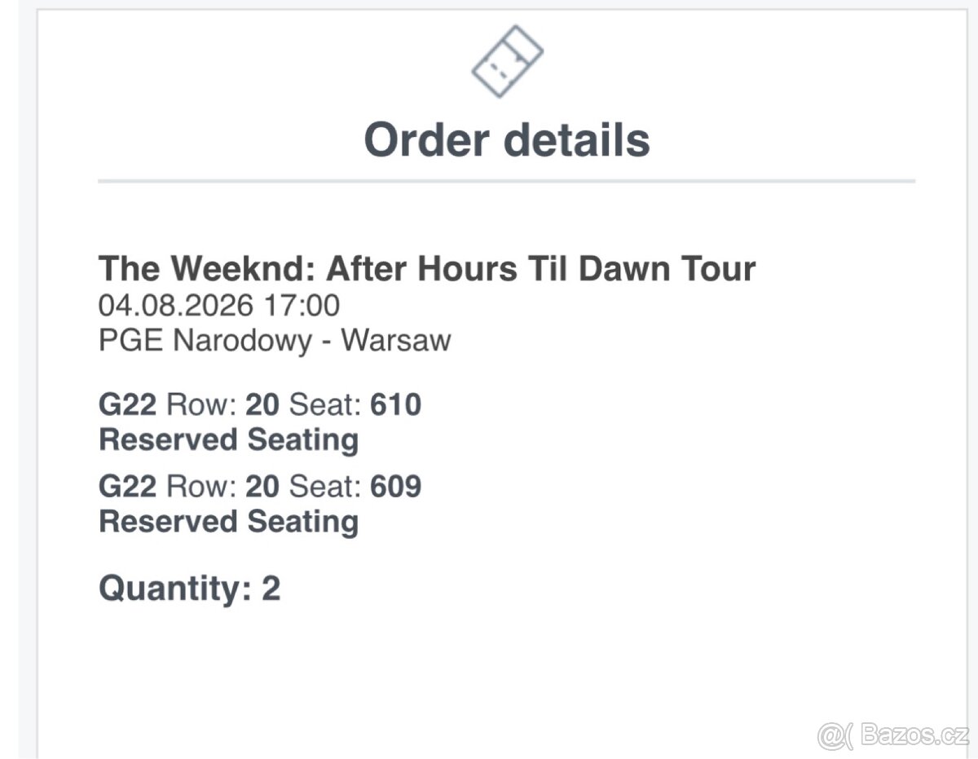Screen dimensions: 978x759
Task: Click the ticket icon above the heading
Action: click(x=507, y=61)
